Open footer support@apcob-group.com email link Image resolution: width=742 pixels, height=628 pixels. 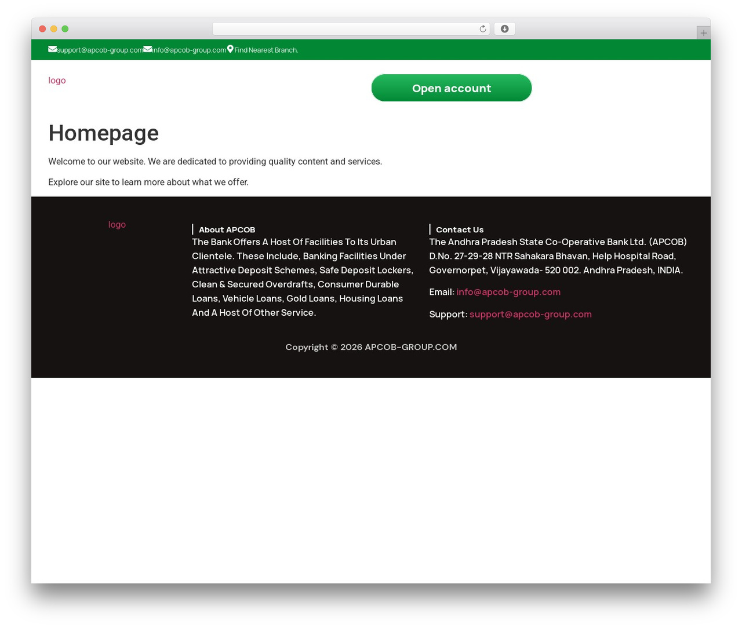tap(530, 315)
